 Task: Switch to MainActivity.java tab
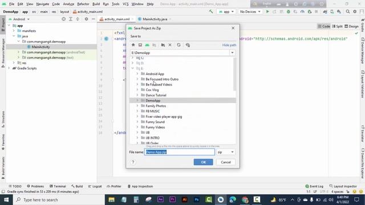[x=155, y=19]
